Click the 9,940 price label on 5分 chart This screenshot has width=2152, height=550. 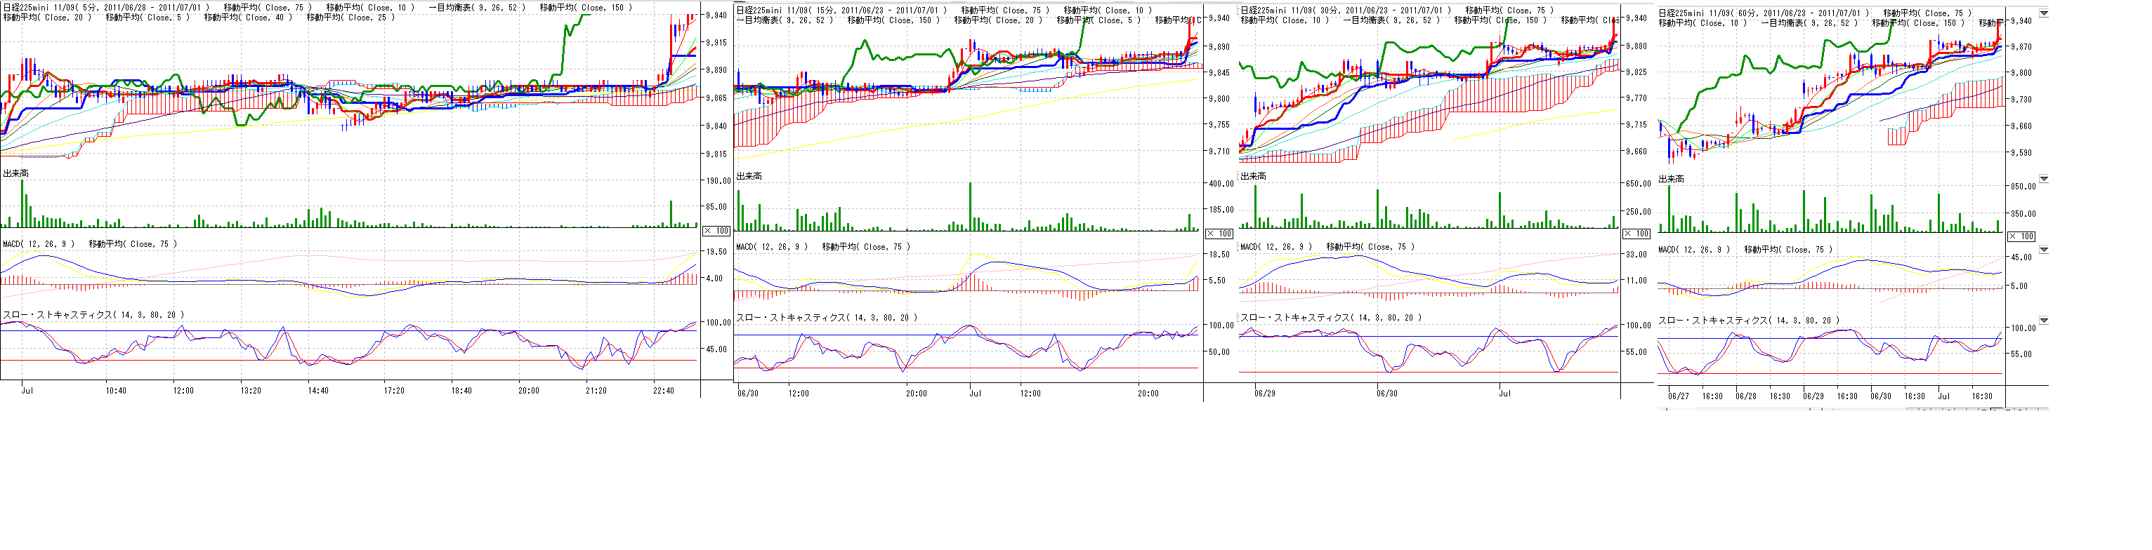[x=715, y=15]
